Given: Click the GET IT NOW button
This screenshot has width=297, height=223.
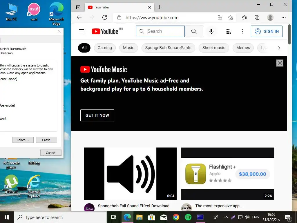Looking at the screenshot, I should [97, 115].
